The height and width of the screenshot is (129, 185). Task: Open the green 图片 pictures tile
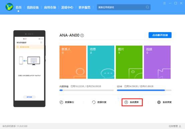(x=129, y=62)
